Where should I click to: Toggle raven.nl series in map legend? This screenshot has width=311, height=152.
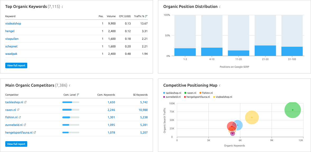190,93
